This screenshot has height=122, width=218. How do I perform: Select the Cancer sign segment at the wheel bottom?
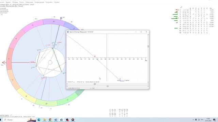click(47, 103)
